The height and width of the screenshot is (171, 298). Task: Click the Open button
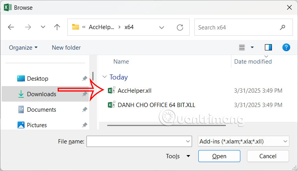[x=219, y=156]
